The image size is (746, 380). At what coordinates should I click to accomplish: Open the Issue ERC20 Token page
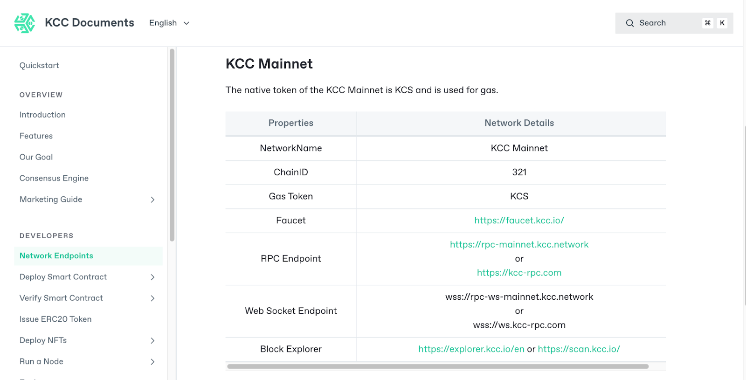55,319
